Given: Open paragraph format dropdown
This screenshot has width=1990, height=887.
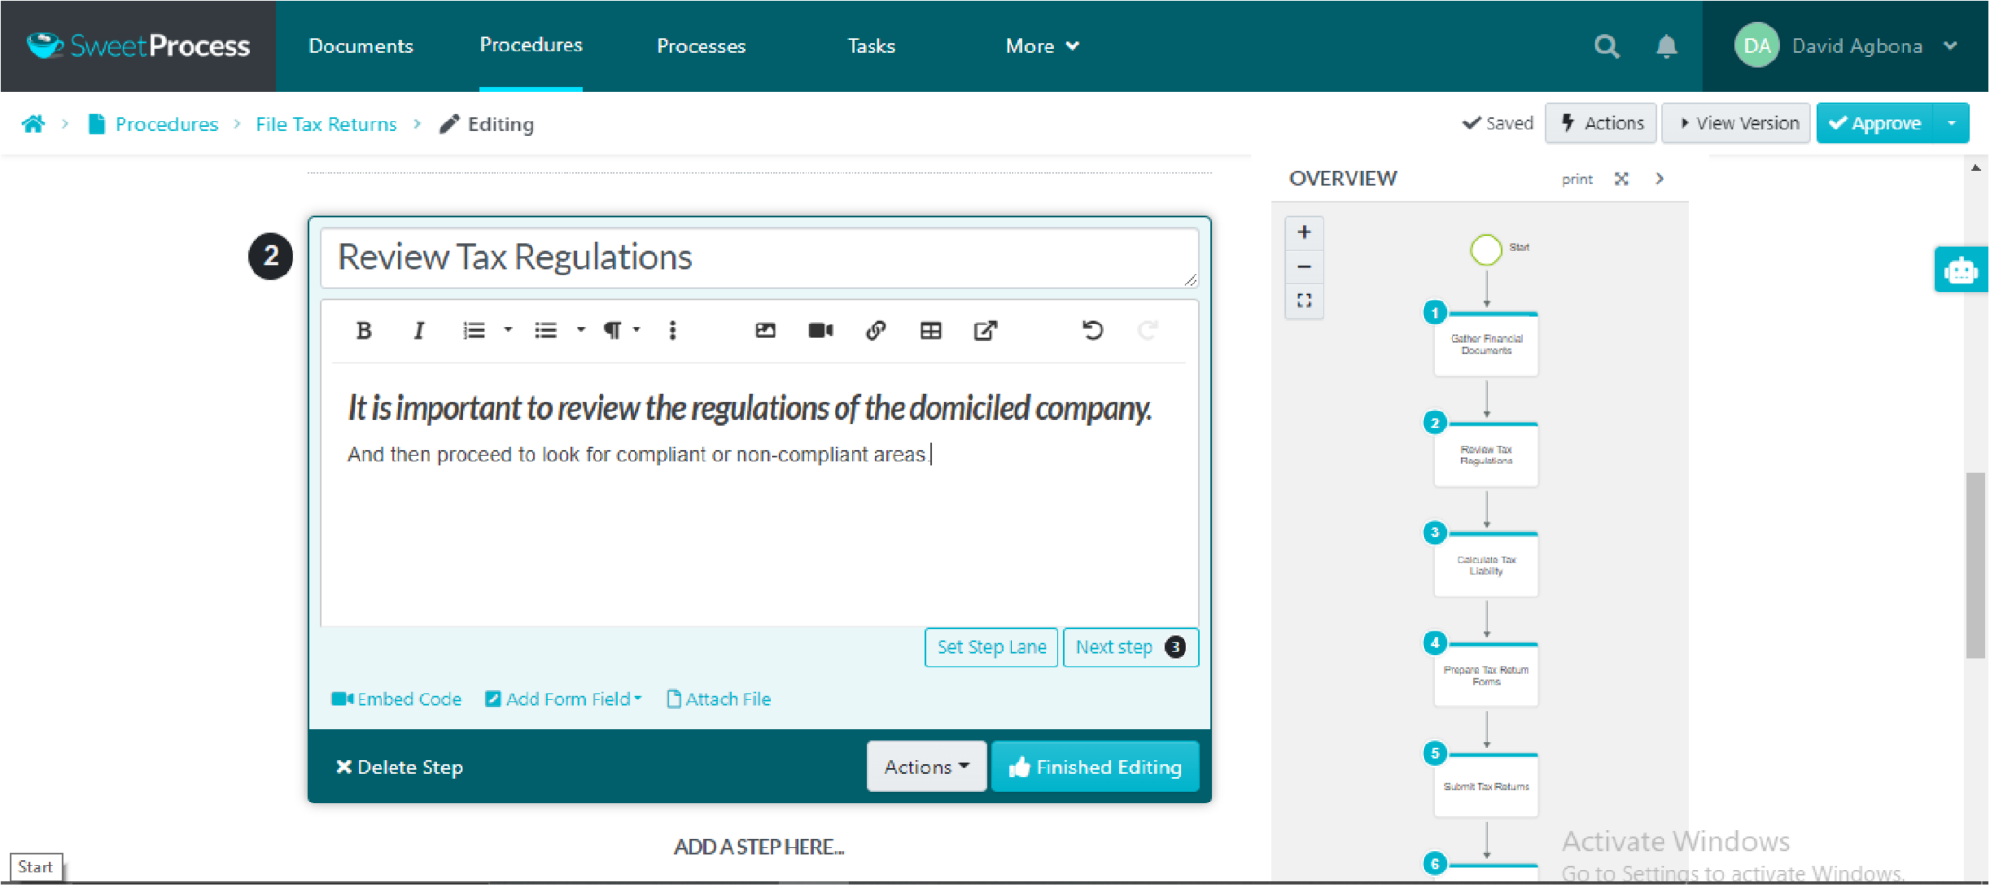Looking at the screenshot, I should (x=622, y=331).
